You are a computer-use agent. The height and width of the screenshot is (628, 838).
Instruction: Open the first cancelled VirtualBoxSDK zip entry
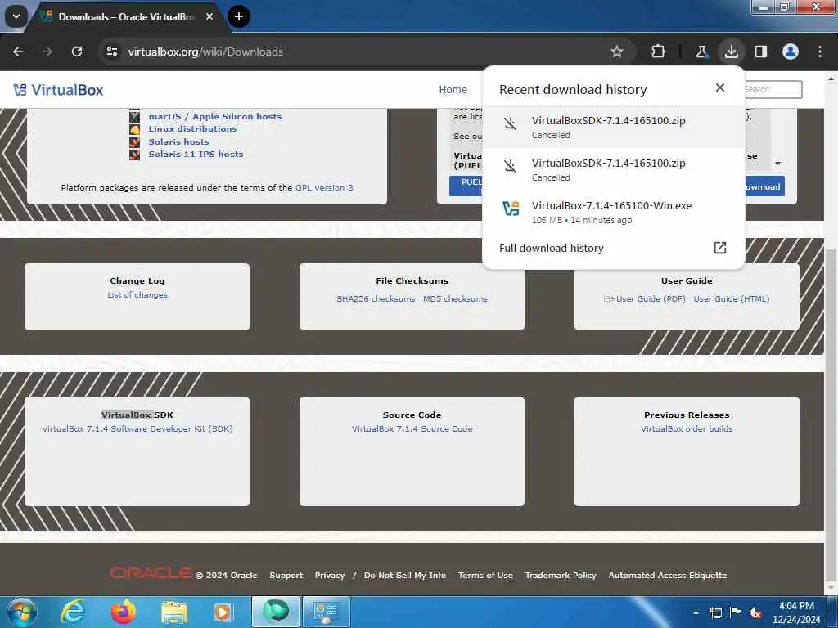pyautogui.click(x=614, y=127)
